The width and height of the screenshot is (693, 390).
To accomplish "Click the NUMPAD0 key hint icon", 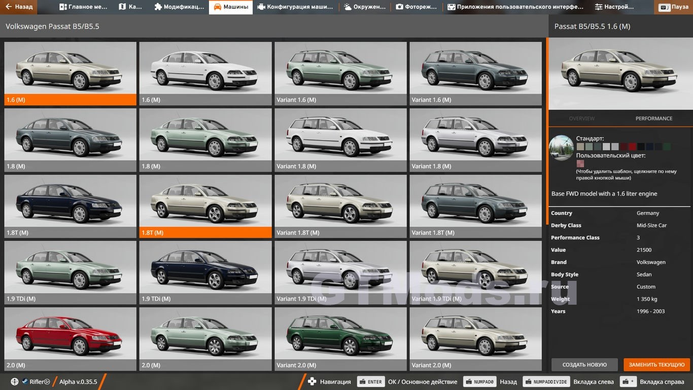I will point(479,382).
